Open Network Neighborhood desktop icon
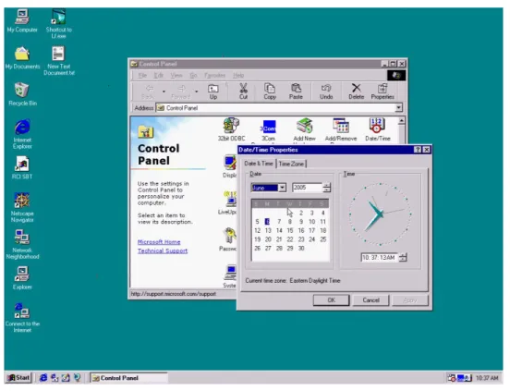The height and width of the screenshot is (391, 510). pos(22,244)
